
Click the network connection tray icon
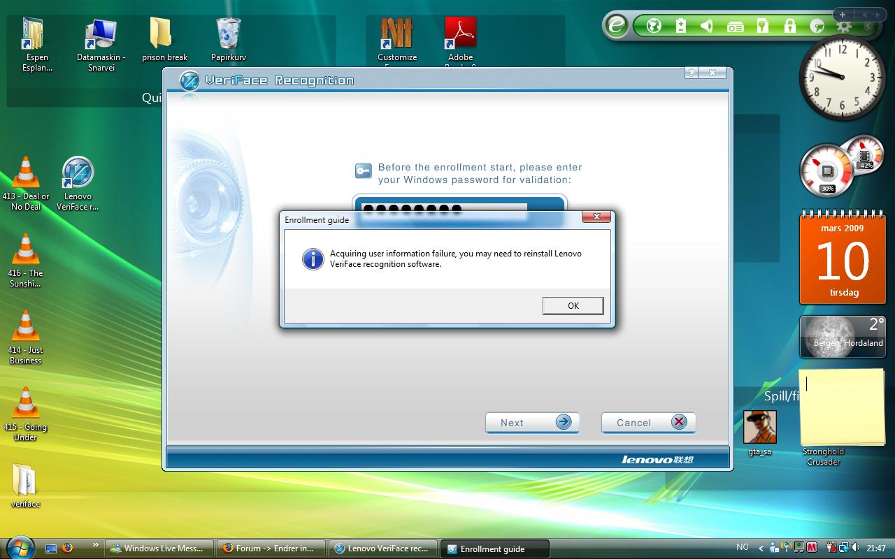pyautogui.click(x=844, y=548)
